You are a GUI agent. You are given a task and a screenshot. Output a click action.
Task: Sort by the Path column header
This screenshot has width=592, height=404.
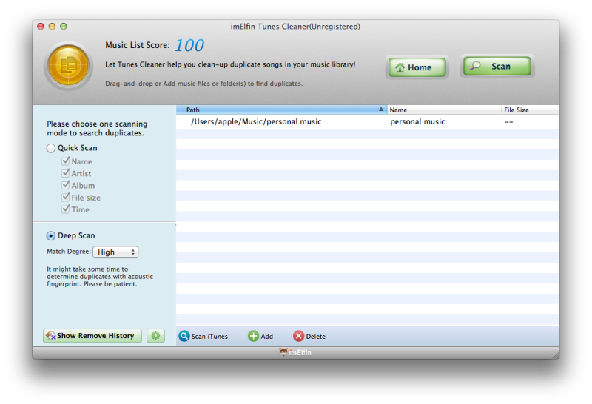(x=282, y=110)
